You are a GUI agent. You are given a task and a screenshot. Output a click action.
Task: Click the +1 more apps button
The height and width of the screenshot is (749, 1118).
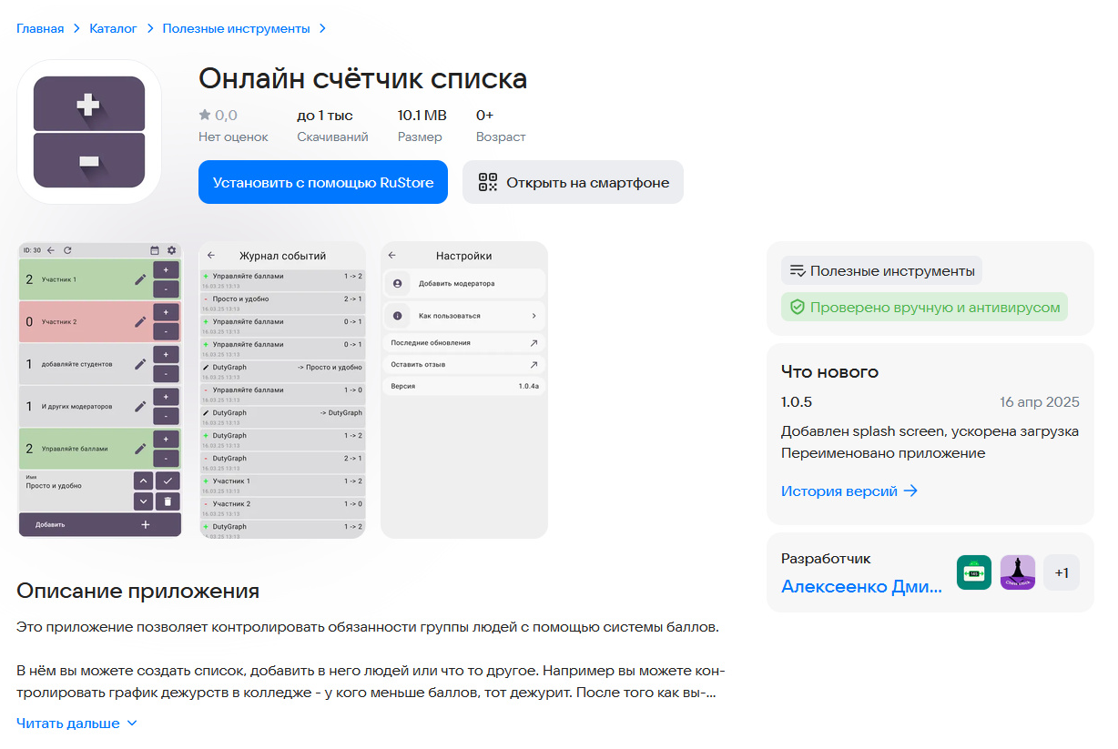[1062, 572]
